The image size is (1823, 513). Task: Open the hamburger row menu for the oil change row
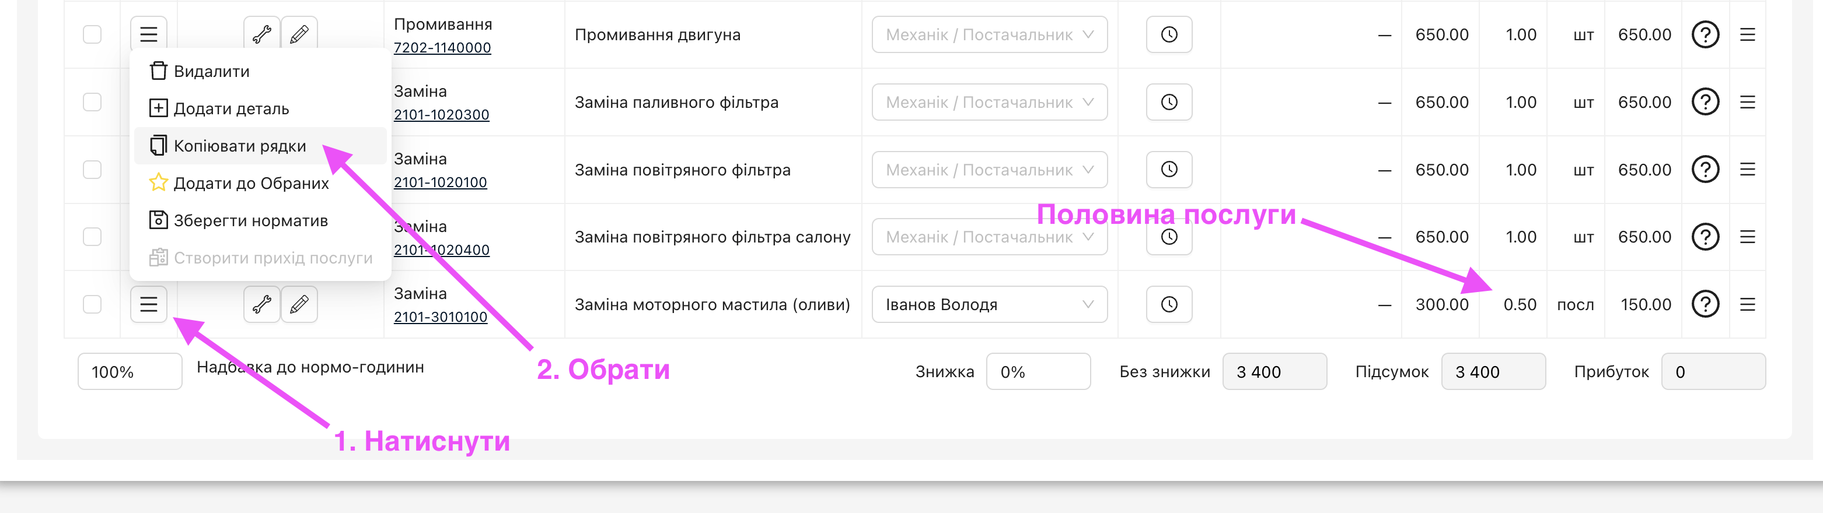coord(149,304)
